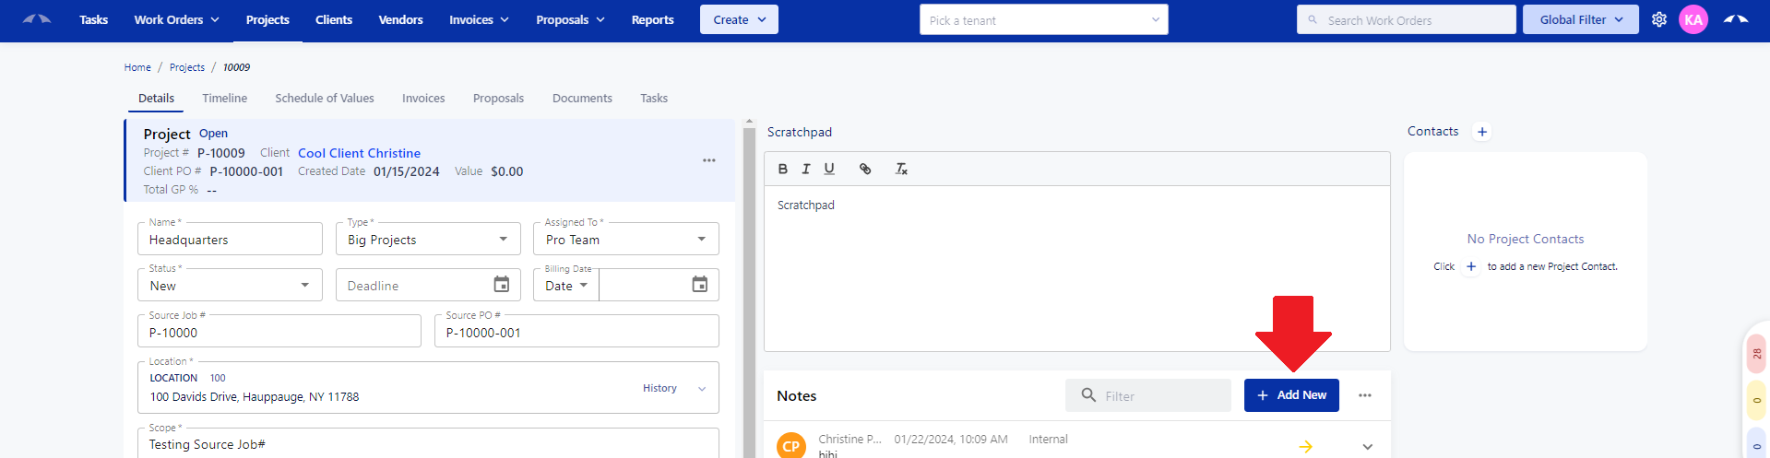Click the Search Work Orders field
This screenshot has height=458, width=1770.
click(1406, 19)
